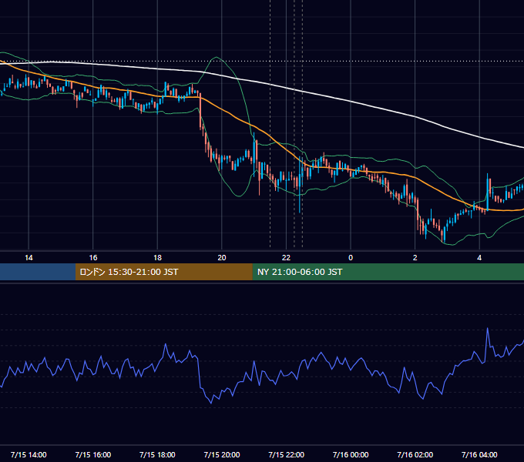Viewport: 524px width, 462px height.
Task: Click the 7/16 02:00 date label
Action: tap(415, 454)
